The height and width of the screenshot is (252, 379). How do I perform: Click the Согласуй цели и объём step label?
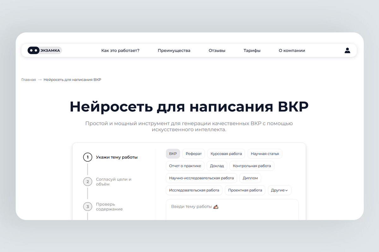(x=114, y=182)
